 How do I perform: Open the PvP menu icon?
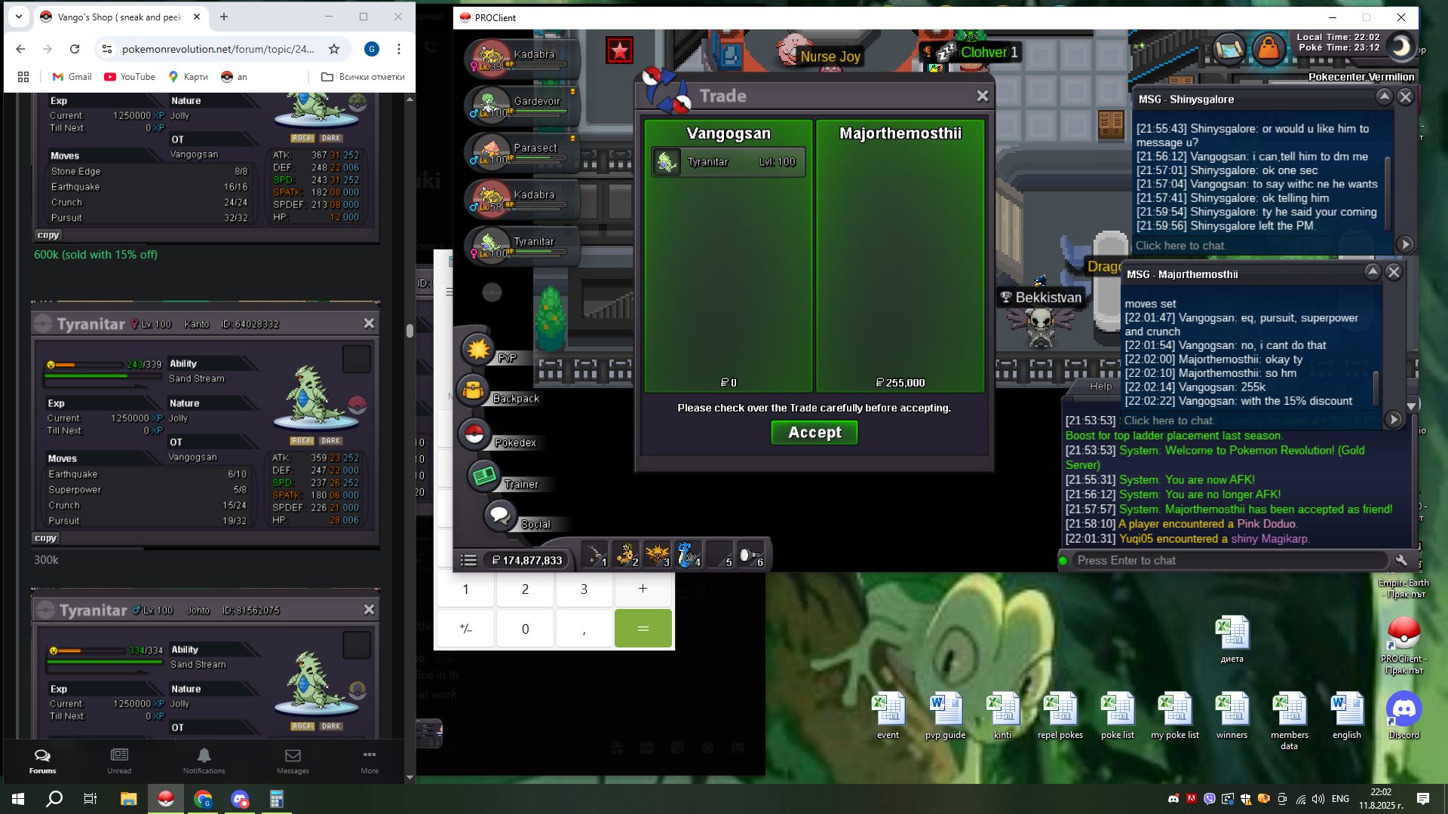pos(478,350)
